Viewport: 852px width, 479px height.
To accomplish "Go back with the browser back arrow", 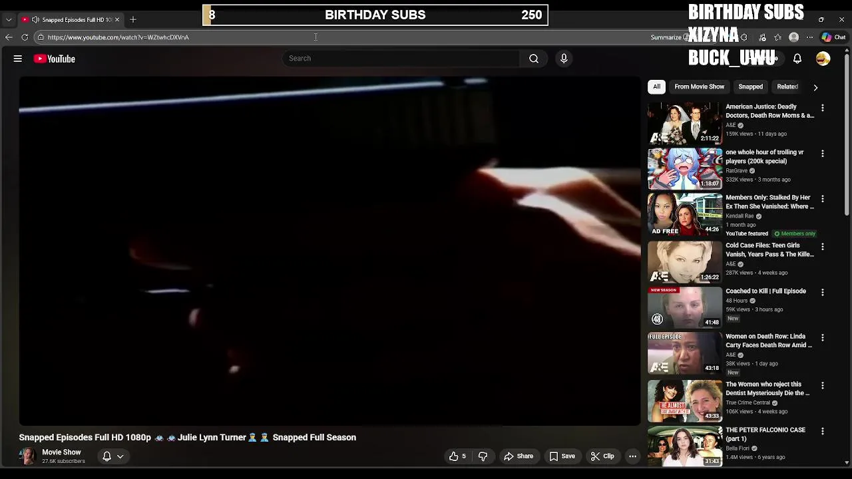I will 9,37.
